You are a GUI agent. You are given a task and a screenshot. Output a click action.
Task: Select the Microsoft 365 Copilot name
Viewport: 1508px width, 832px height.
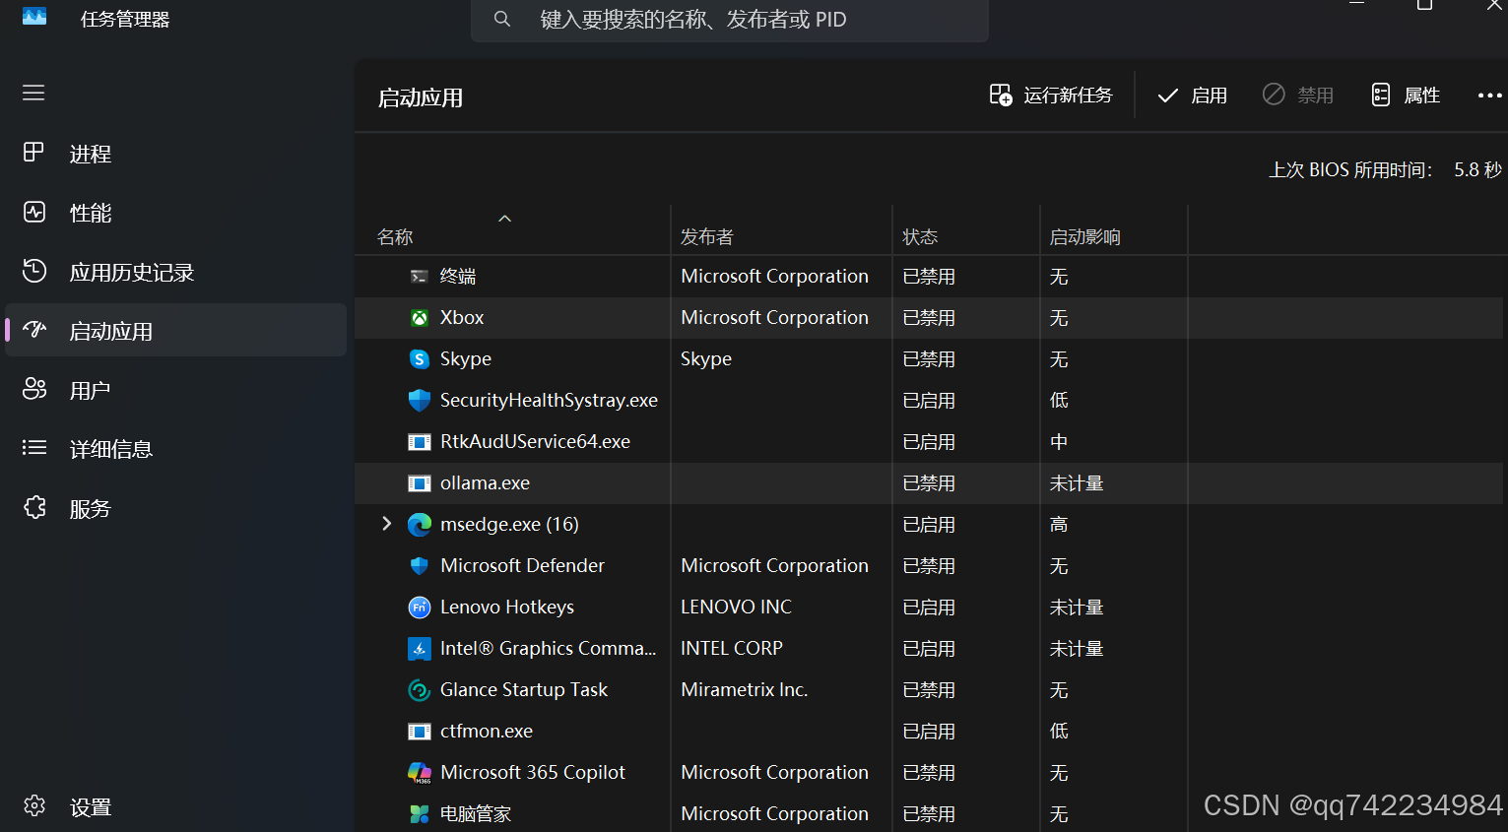(x=533, y=773)
